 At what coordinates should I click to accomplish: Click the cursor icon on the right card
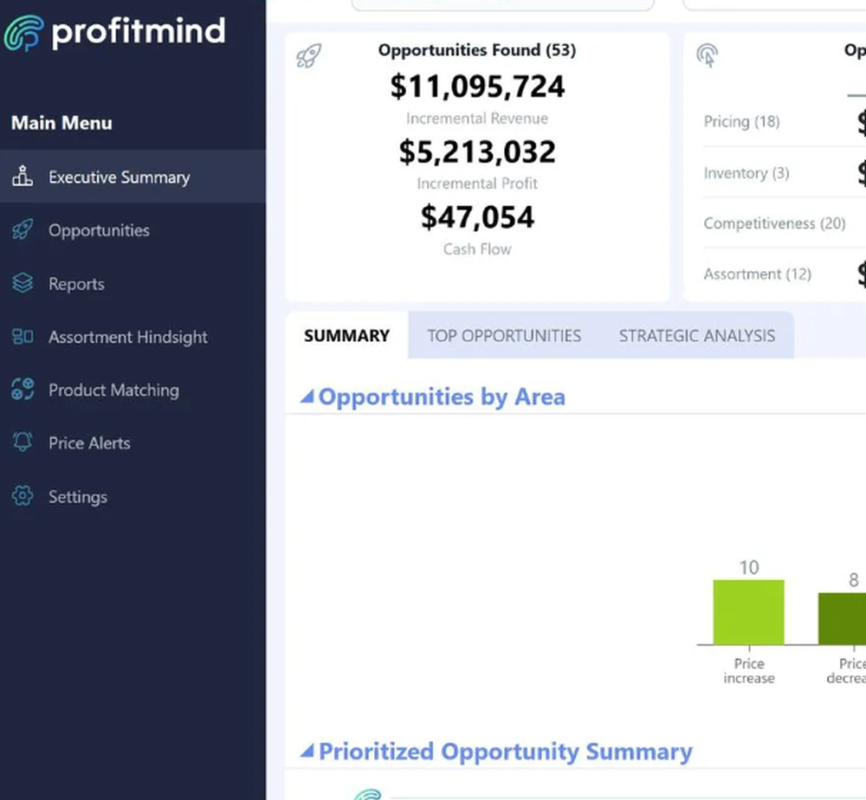coord(708,55)
